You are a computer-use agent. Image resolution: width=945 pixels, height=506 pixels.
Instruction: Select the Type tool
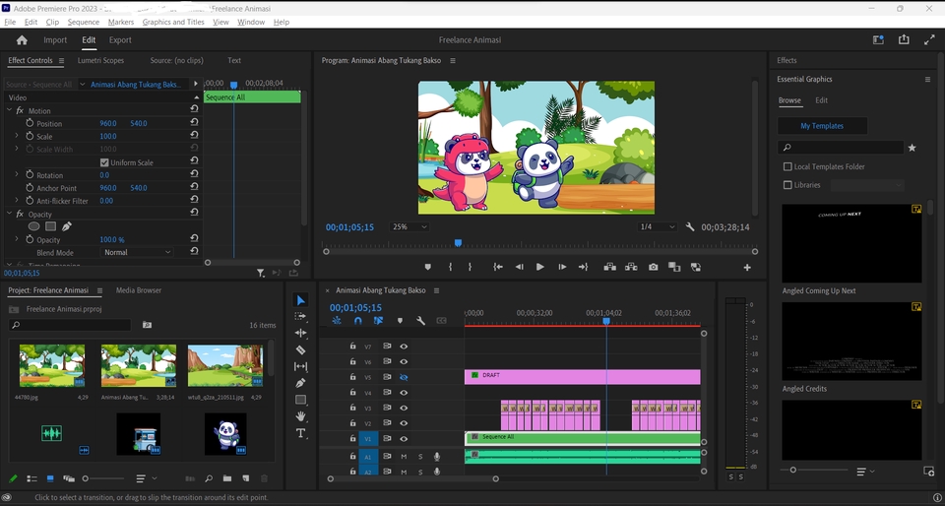click(x=300, y=433)
